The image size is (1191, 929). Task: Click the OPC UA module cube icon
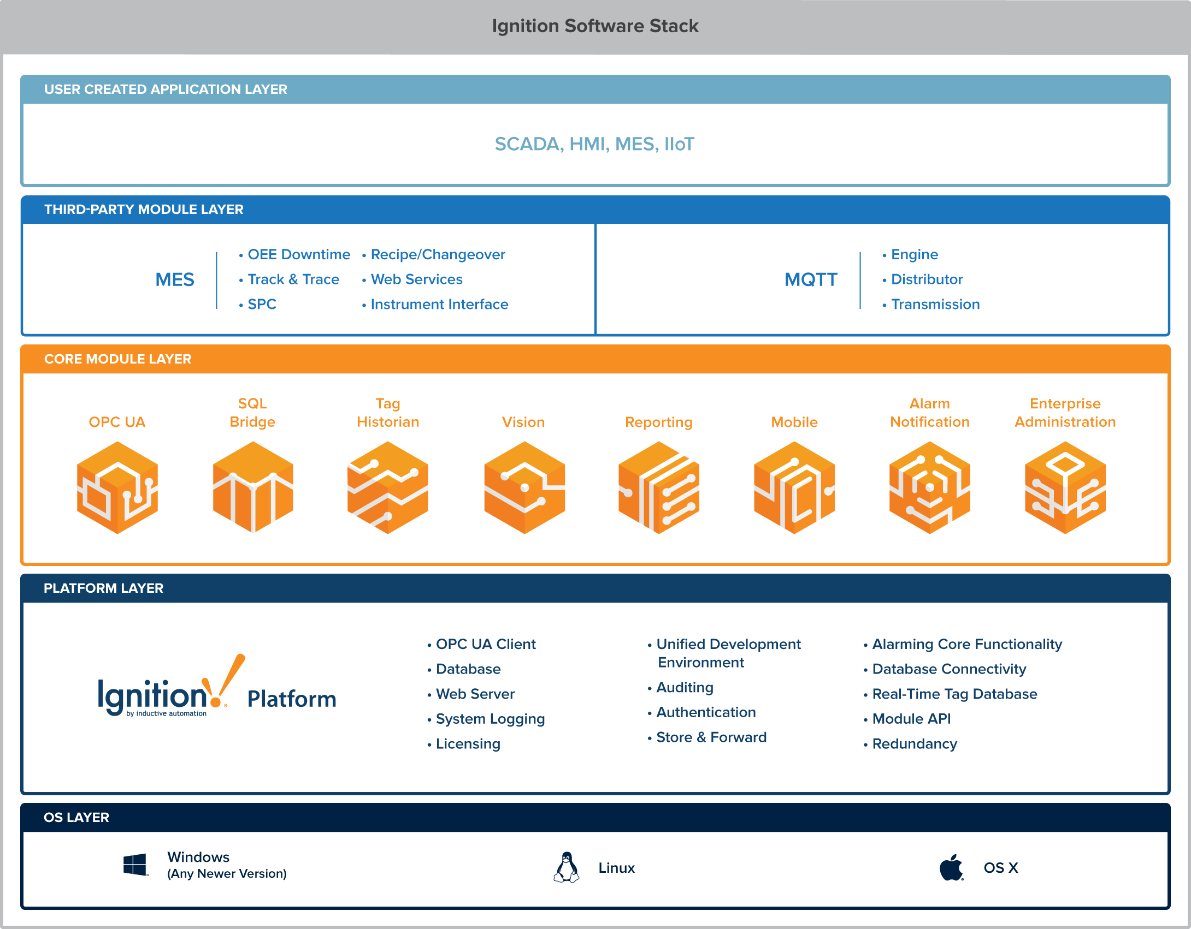point(117,487)
